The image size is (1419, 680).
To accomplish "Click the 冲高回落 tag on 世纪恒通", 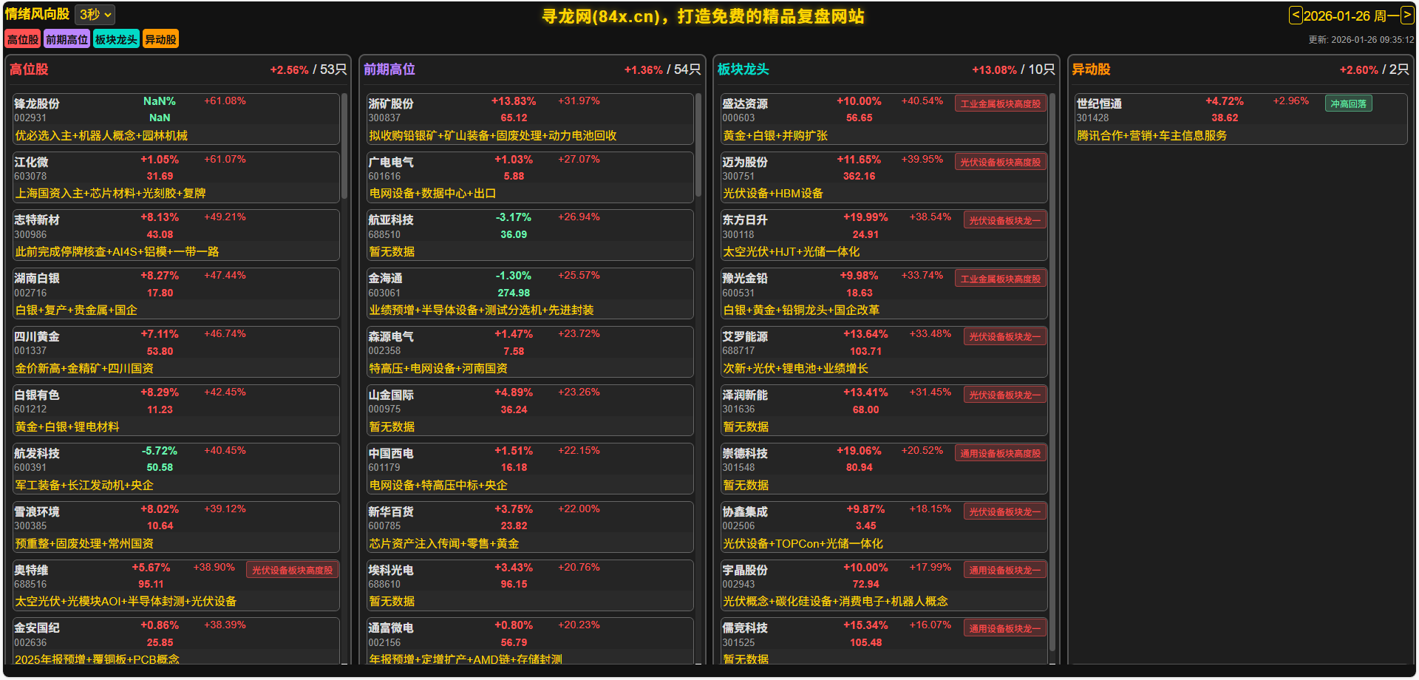I will point(1348,104).
